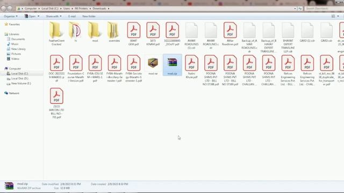Select the mod.rar archive
This screenshot has height=193, width=344.
[x=153, y=65]
